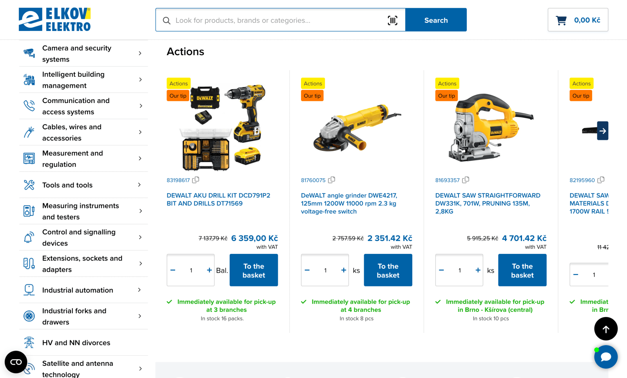The width and height of the screenshot is (627, 378).
Task: Copy product code 81693357
Action: (x=466, y=180)
